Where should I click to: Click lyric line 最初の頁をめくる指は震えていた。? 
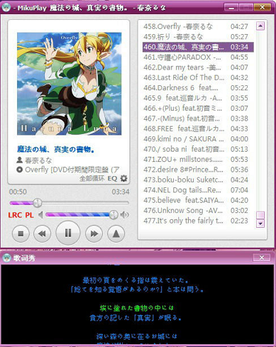(x=136, y=280)
